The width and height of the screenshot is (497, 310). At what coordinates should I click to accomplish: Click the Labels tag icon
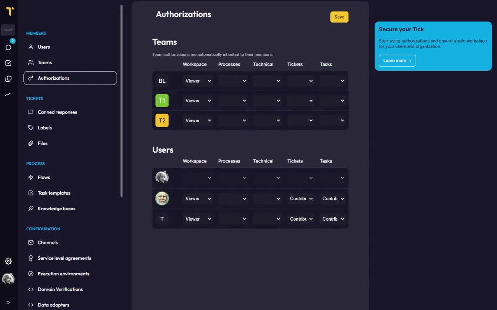pos(31,127)
